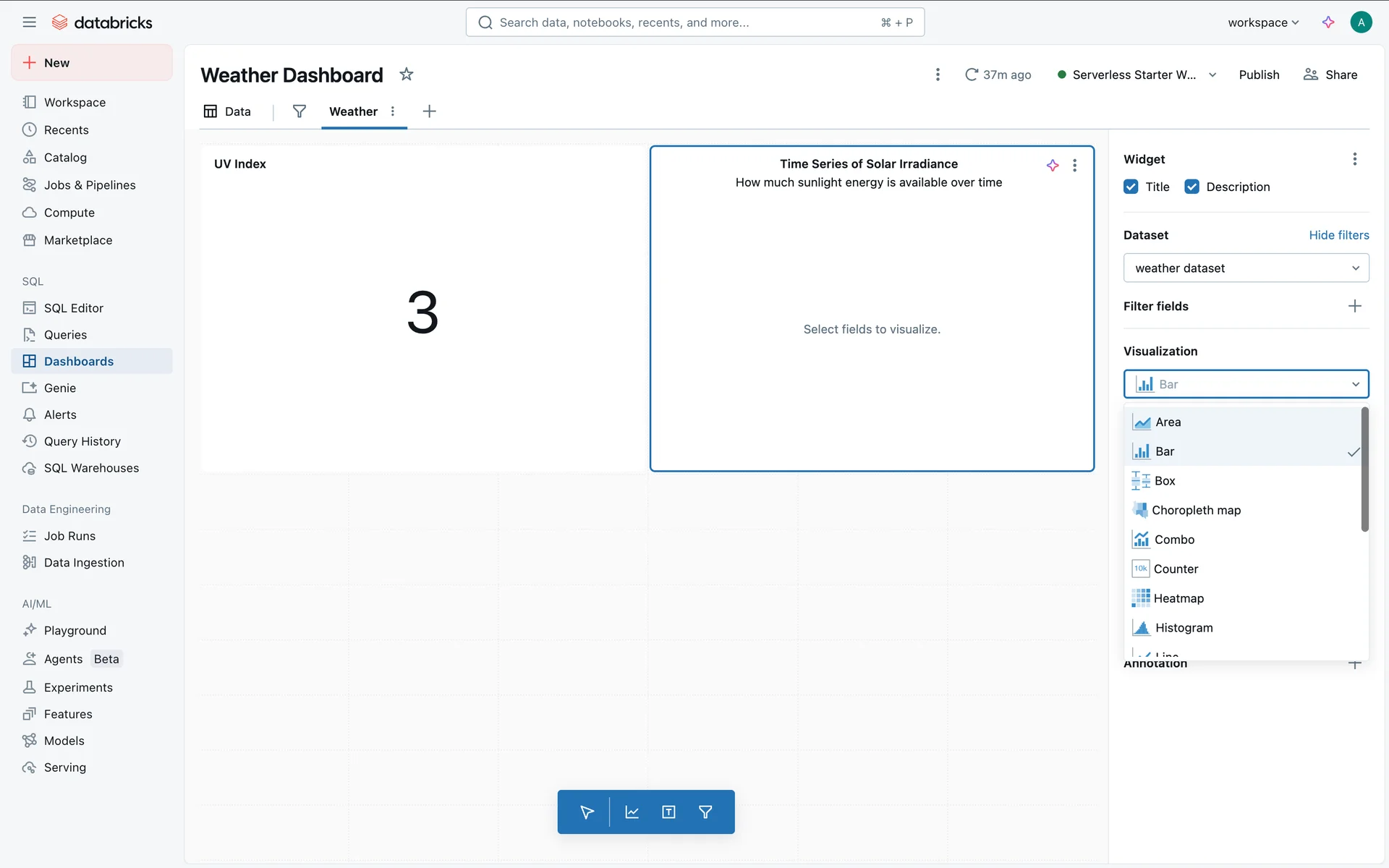
Task: Click the add filter tool in bottom toolbar
Action: coord(705,812)
